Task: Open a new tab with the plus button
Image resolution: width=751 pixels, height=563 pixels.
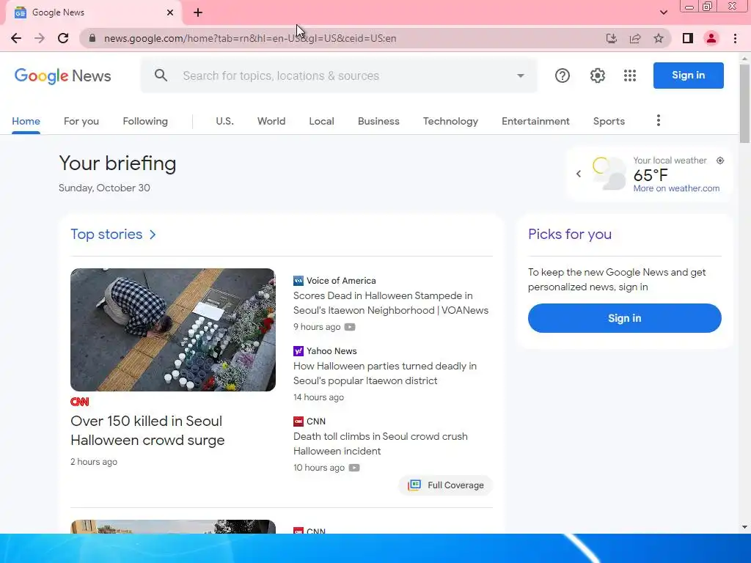Action: [198, 12]
